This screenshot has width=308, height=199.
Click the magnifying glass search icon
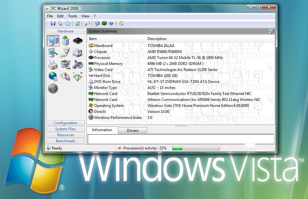coord(87,23)
